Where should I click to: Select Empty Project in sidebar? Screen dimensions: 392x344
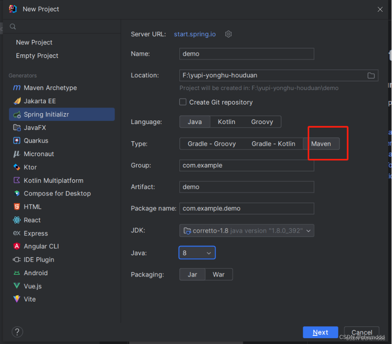(x=37, y=56)
